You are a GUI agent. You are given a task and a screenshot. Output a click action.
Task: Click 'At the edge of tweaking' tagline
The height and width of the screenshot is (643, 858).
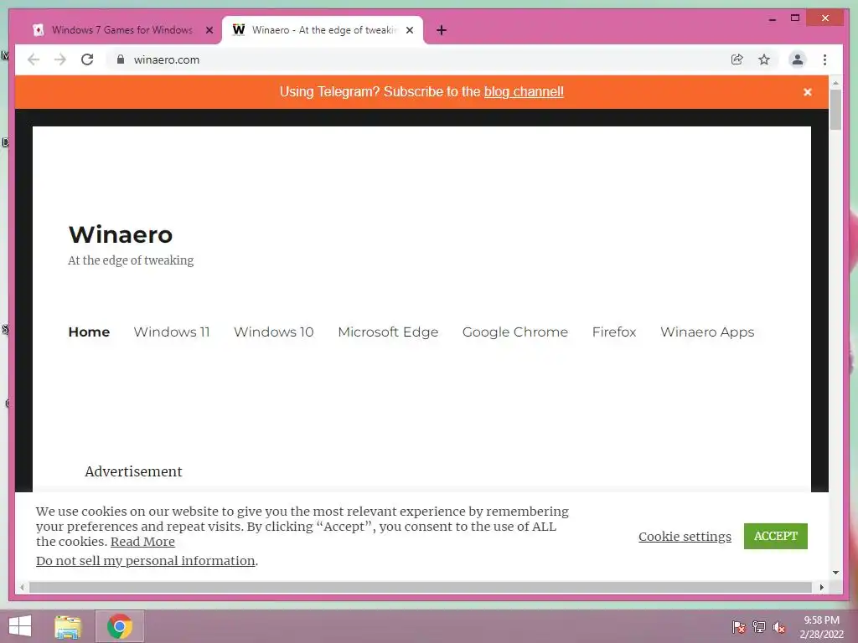click(131, 260)
